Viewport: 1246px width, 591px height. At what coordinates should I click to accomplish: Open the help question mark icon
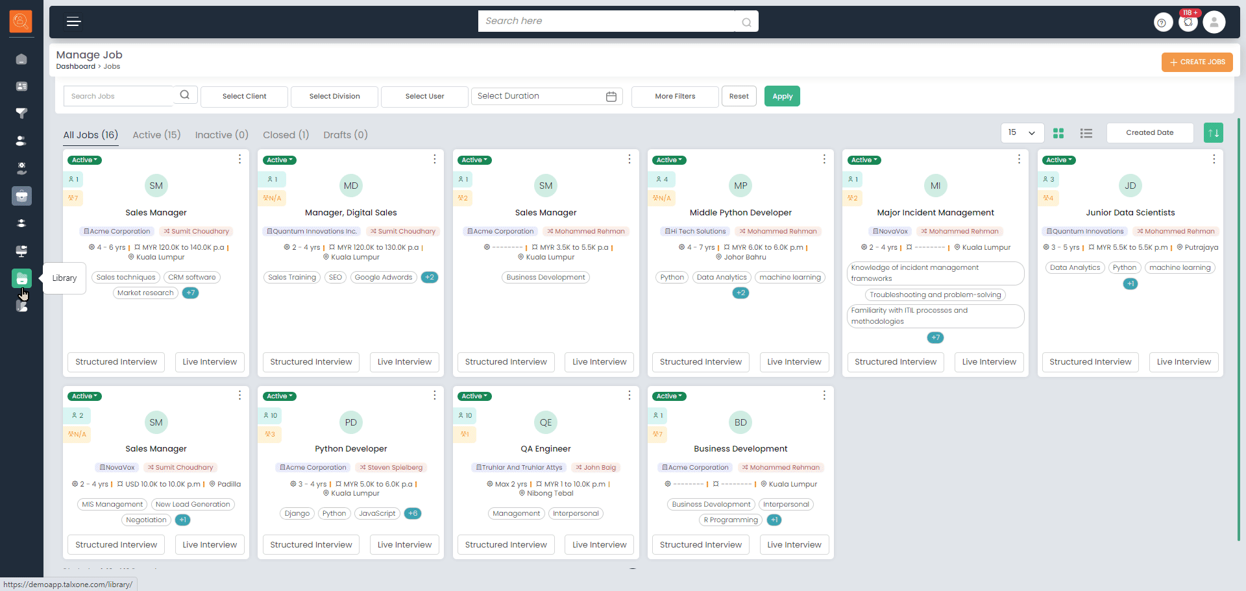point(1162,23)
